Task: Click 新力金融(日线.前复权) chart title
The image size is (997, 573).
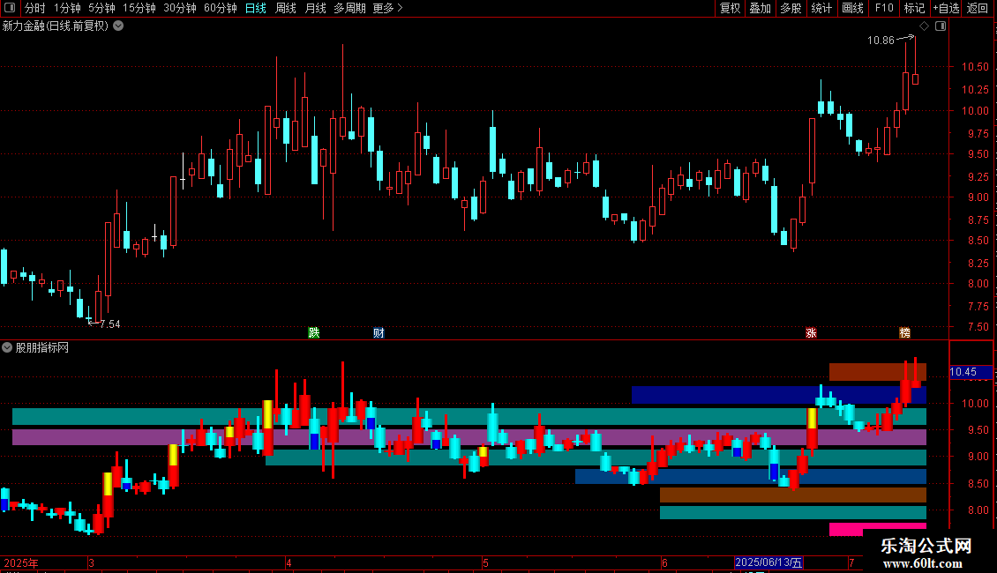Action: pyautogui.click(x=56, y=26)
